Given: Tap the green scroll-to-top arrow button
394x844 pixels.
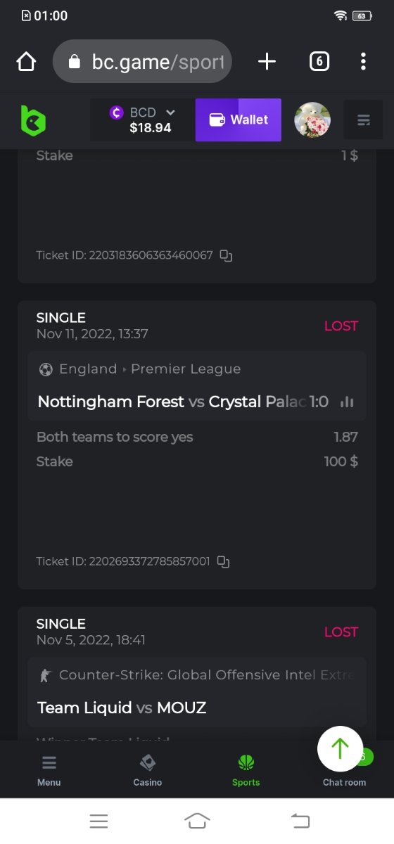Looking at the screenshot, I should 341,749.
